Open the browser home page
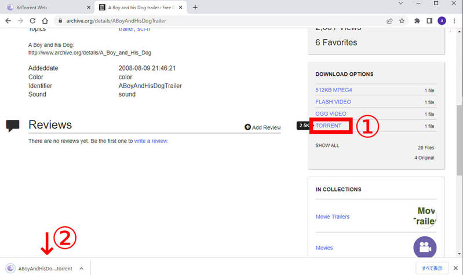The width and height of the screenshot is (463, 275). 45,21
